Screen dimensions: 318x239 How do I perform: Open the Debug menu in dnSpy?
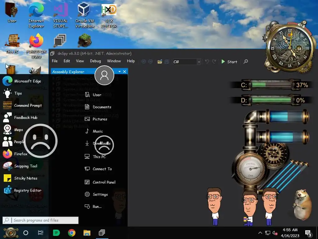[x=95, y=61]
